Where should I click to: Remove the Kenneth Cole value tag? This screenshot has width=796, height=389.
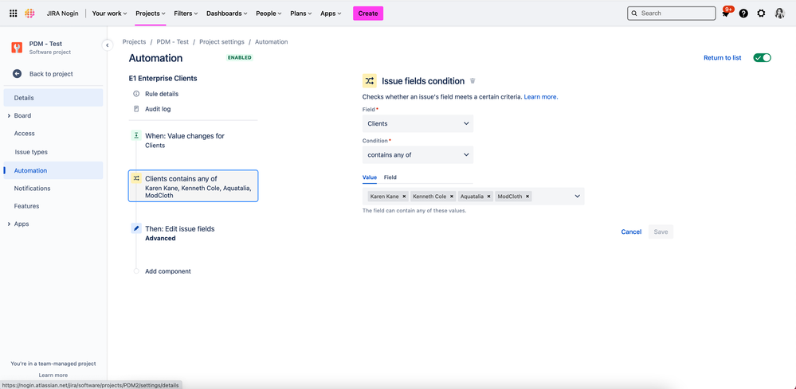(x=452, y=196)
